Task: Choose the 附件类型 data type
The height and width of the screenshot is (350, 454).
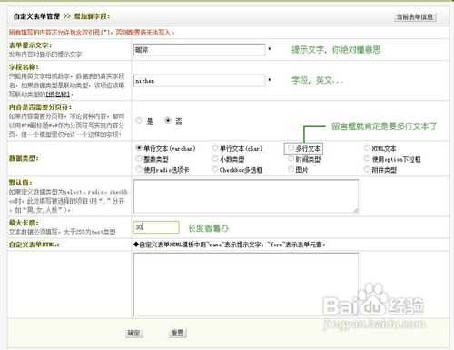Action: click(x=367, y=169)
